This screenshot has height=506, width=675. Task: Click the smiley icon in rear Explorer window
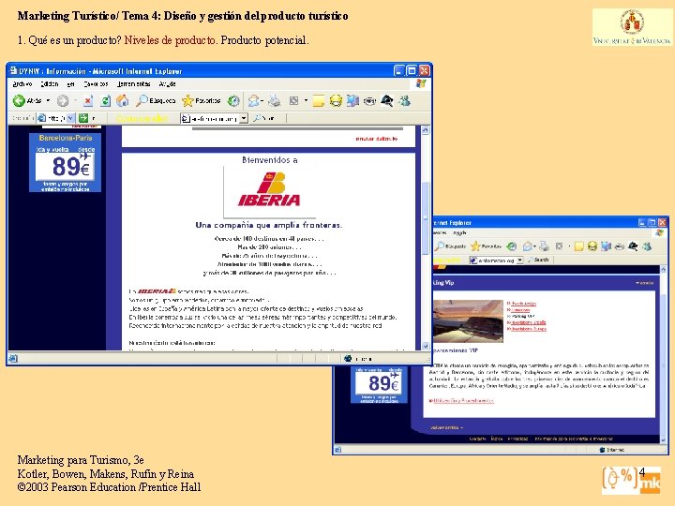click(592, 246)
